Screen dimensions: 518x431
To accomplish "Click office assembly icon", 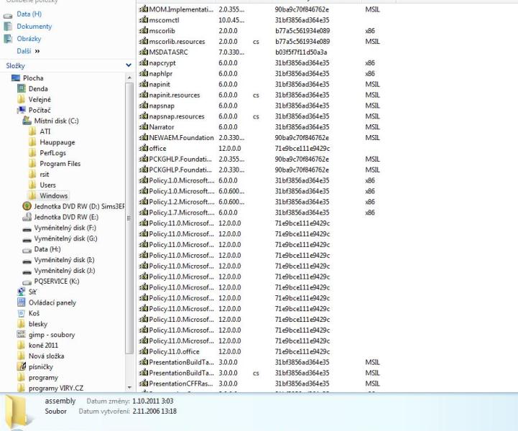I will tap(144, 148).
